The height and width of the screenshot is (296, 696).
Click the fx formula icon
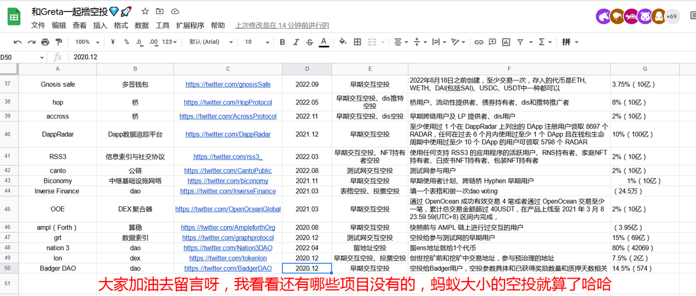[x=58, y=57]
